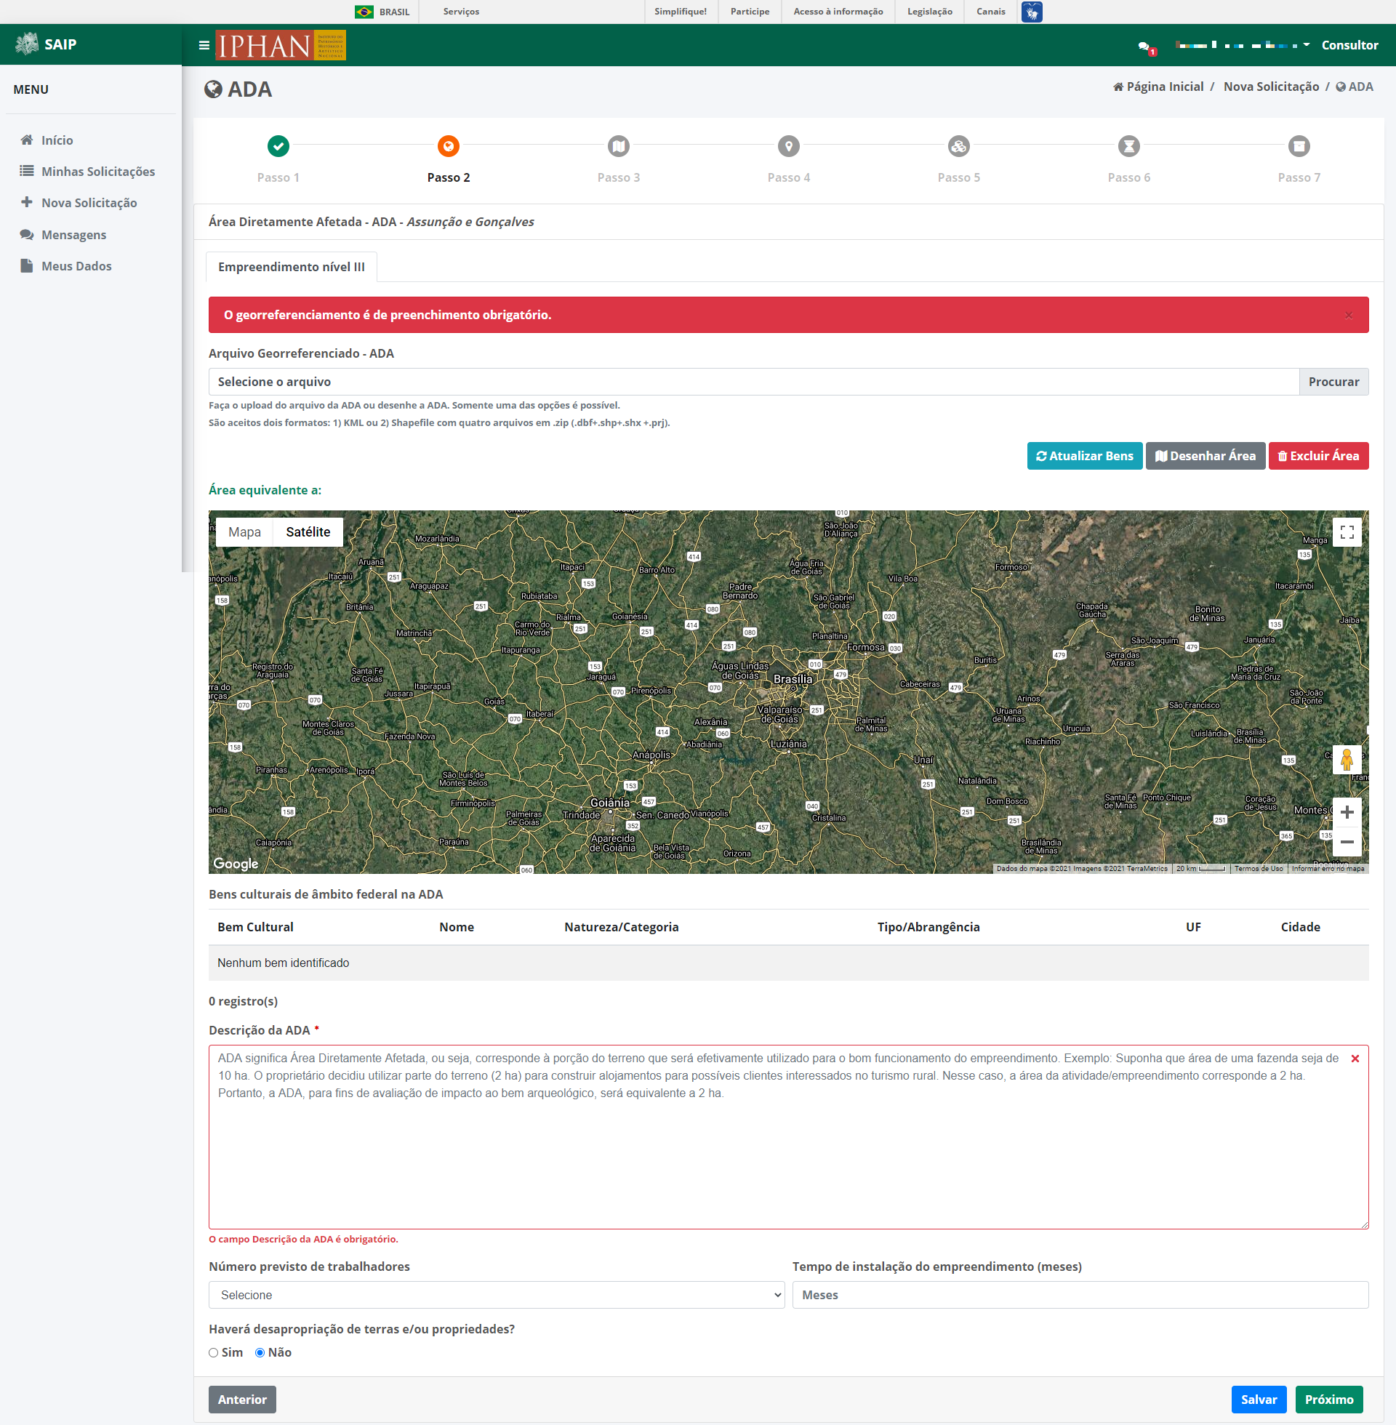Open the Canais top bar link

pos(990,12)
